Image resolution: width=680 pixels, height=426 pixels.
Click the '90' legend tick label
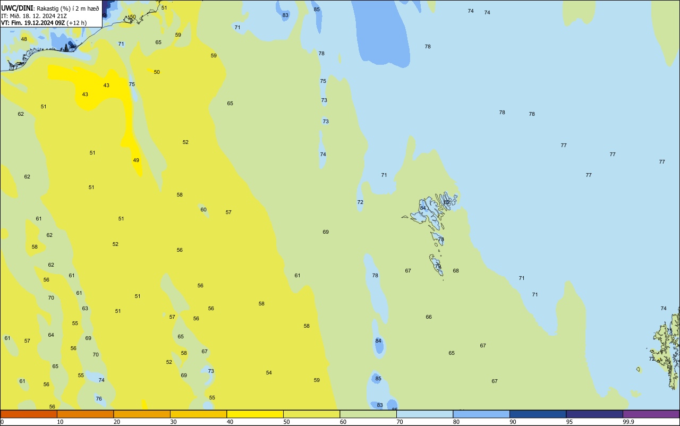click(x=513, y=422)
